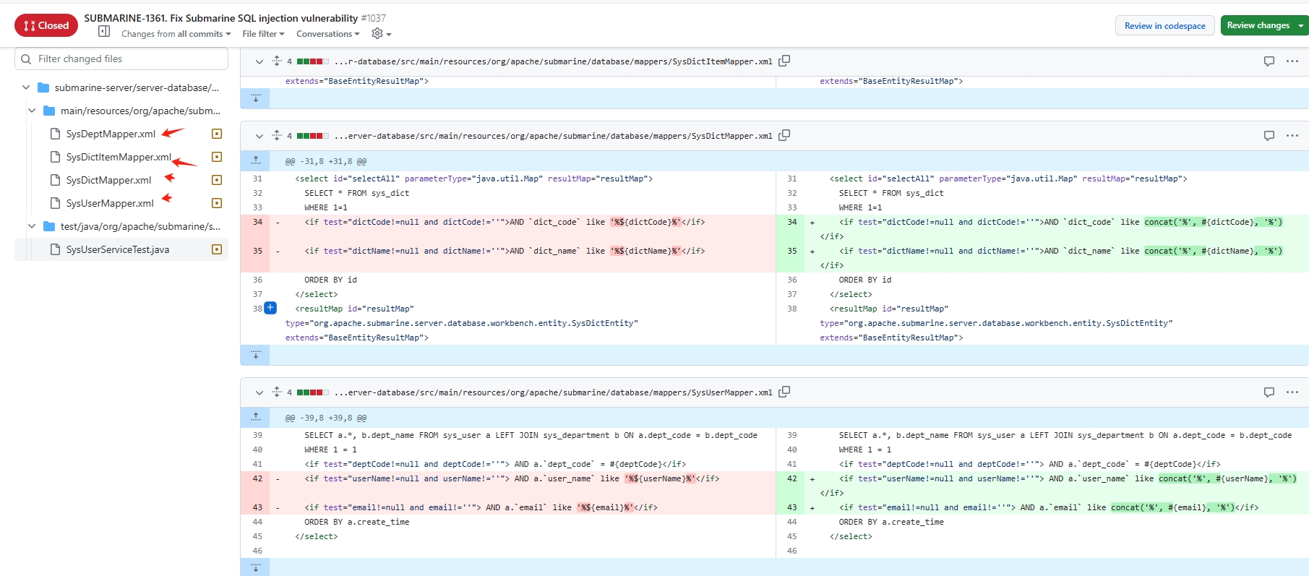The image size is (1309, 576).
Task: Open more options for SysUserMapper.xml diff
Action: coord(1292,392)
